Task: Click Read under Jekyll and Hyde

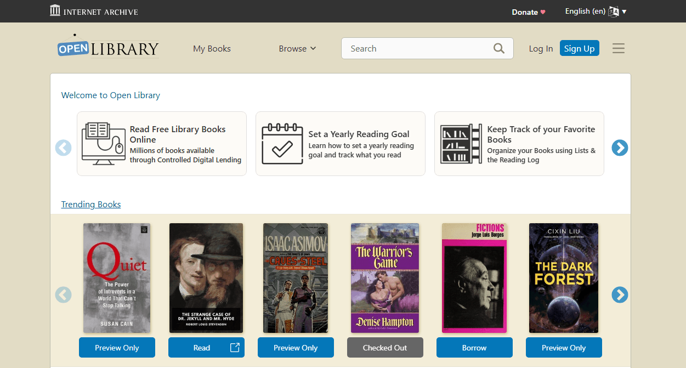Action: pos(206,348)
